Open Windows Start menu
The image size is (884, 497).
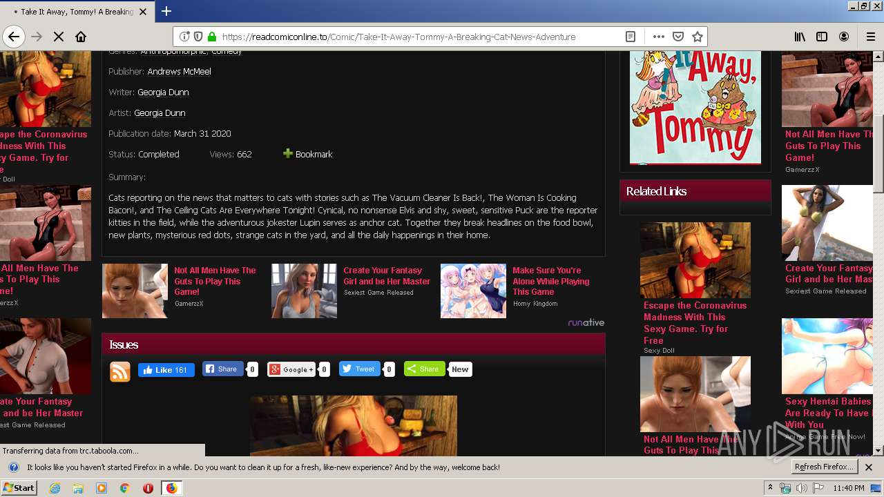pyautogui.click(x=19, y=488)
